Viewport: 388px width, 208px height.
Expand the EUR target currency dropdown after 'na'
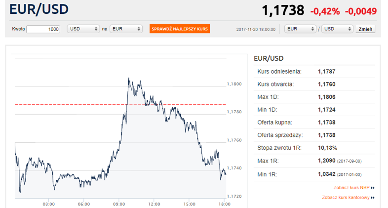point(126,29)
